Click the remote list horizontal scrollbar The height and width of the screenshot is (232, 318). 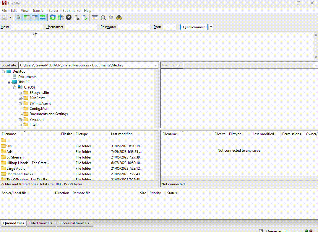click(235, 178)
